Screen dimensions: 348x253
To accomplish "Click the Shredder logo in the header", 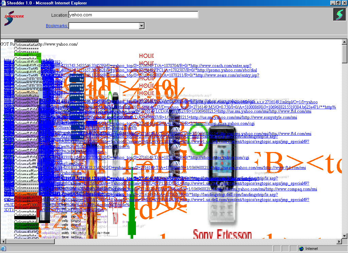I will click(14, 18).
